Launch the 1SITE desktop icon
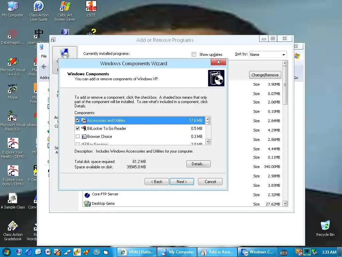This screenshot has width=342, height=257. [91, 9]
